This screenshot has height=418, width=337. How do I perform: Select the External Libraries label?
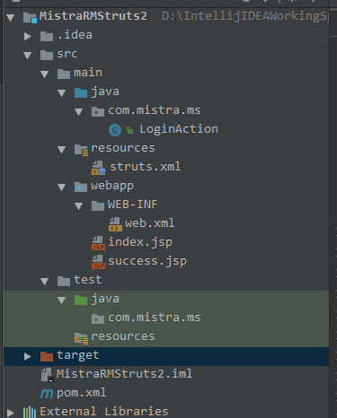click(104, 412)
